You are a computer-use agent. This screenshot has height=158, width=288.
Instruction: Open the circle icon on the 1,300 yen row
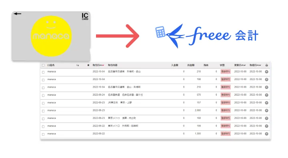pos(266,134)
